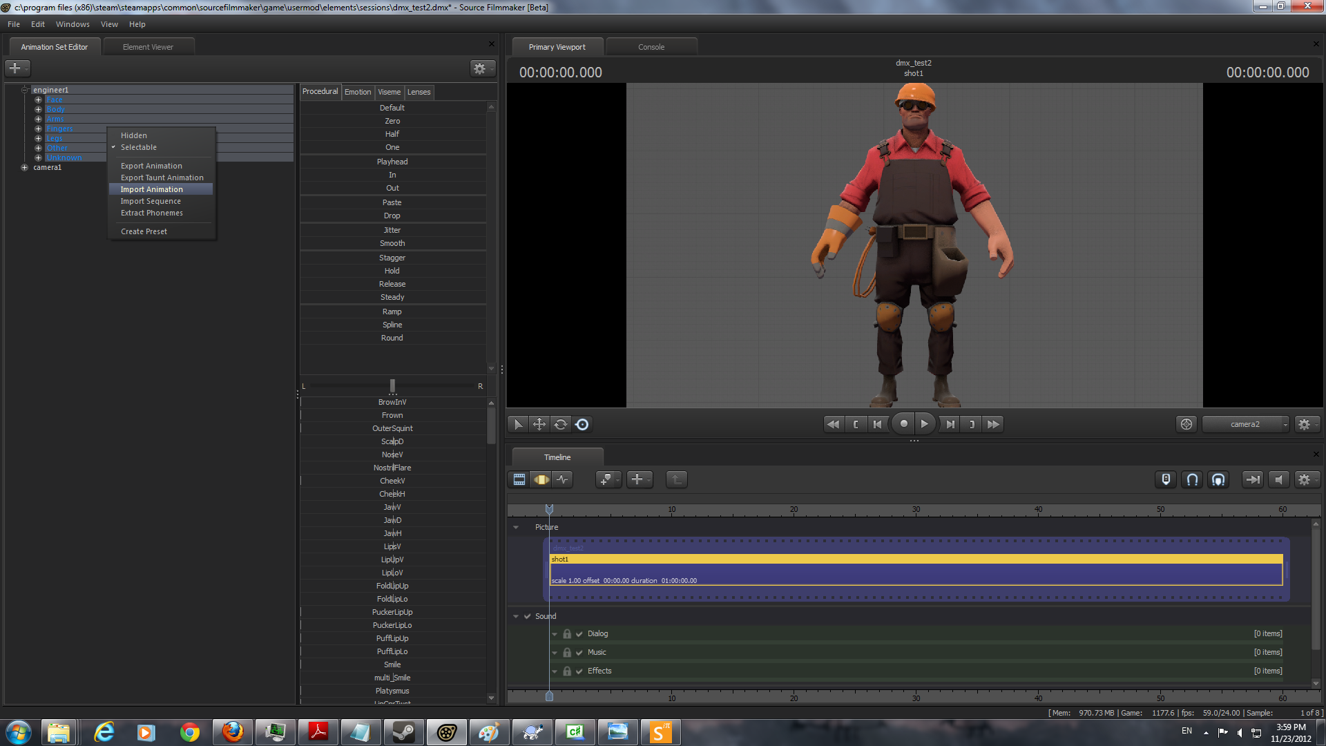The image size is (1326, 746).
Task: Toggle lock on the Dialog track
Action: [x=567, y=634]
